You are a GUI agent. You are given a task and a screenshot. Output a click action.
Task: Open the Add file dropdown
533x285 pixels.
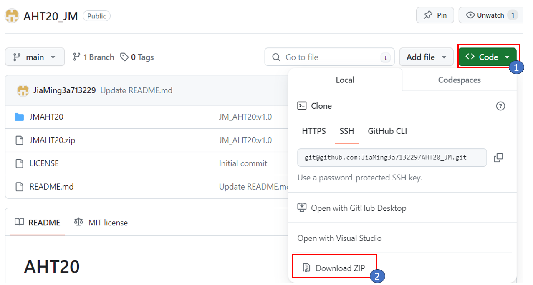point(426,57)
